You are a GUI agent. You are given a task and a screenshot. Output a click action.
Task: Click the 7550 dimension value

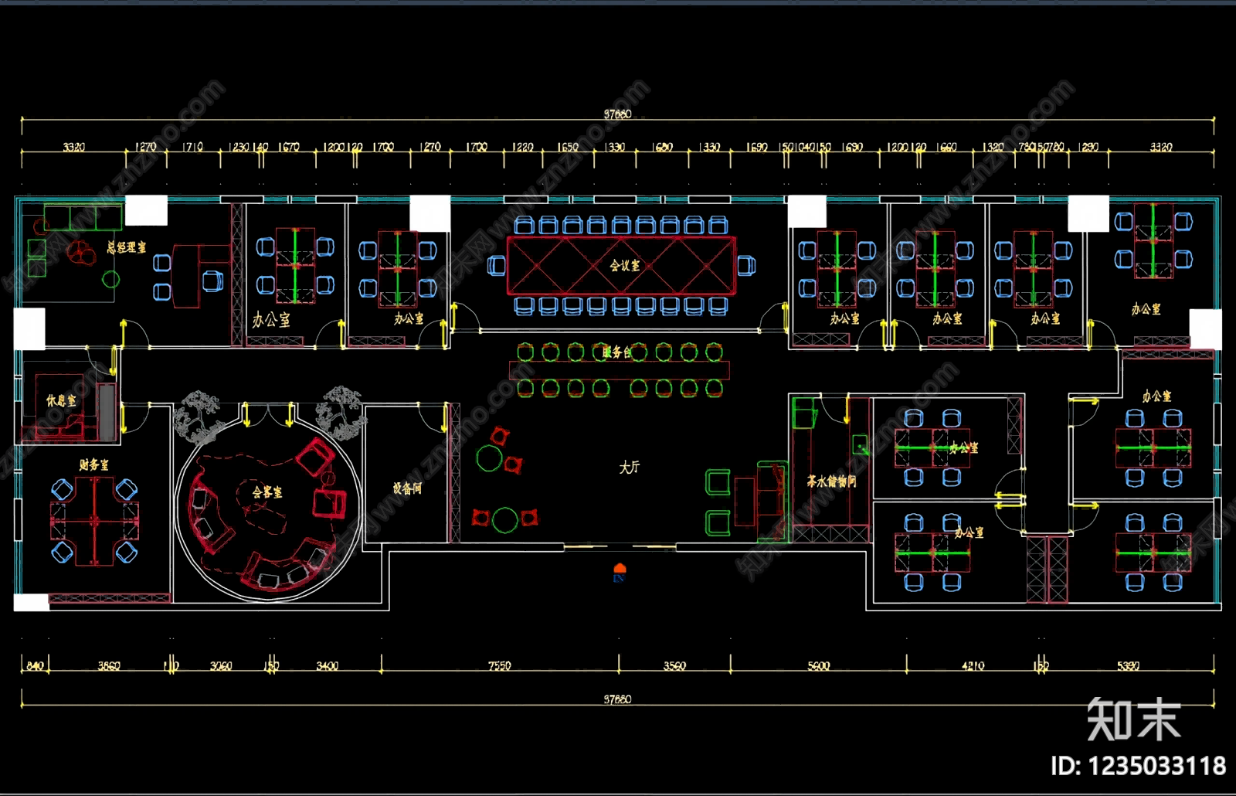(x=500, y=666)
